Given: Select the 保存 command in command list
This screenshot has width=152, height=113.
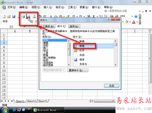Looking at the screenshot, I should [x=93, y=60].
